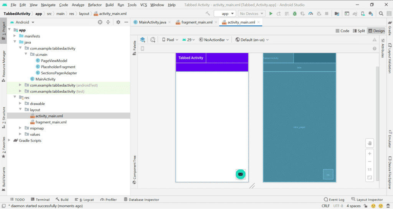Click the design surface blue layers icon
Viewport: 393px width, 209px height.
point(143,39)
